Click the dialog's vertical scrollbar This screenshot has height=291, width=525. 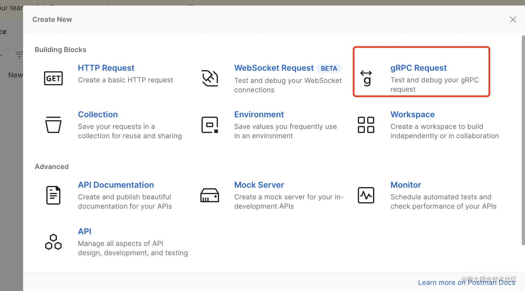[x=523, y=140]
